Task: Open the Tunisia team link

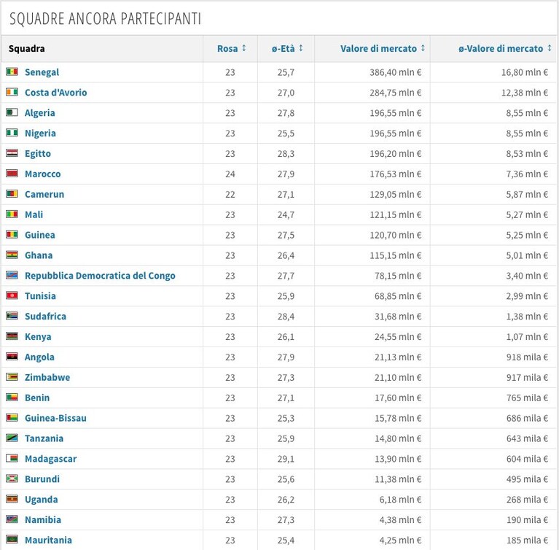Action: (x=40, y=296)
